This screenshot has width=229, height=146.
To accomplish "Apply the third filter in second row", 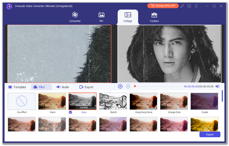I will click(x=82, y=124).
